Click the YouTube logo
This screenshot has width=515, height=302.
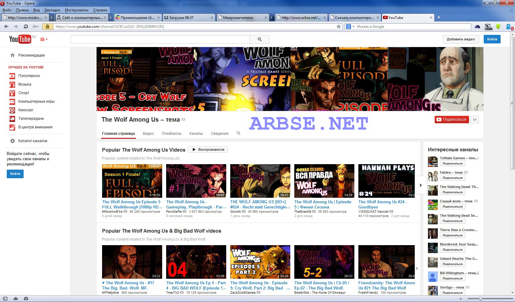(x=20, y=39)
